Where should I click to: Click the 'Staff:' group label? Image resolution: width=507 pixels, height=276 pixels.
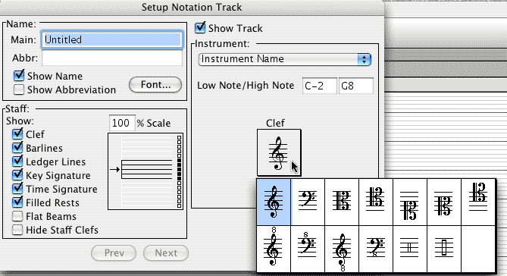[17, 108]
